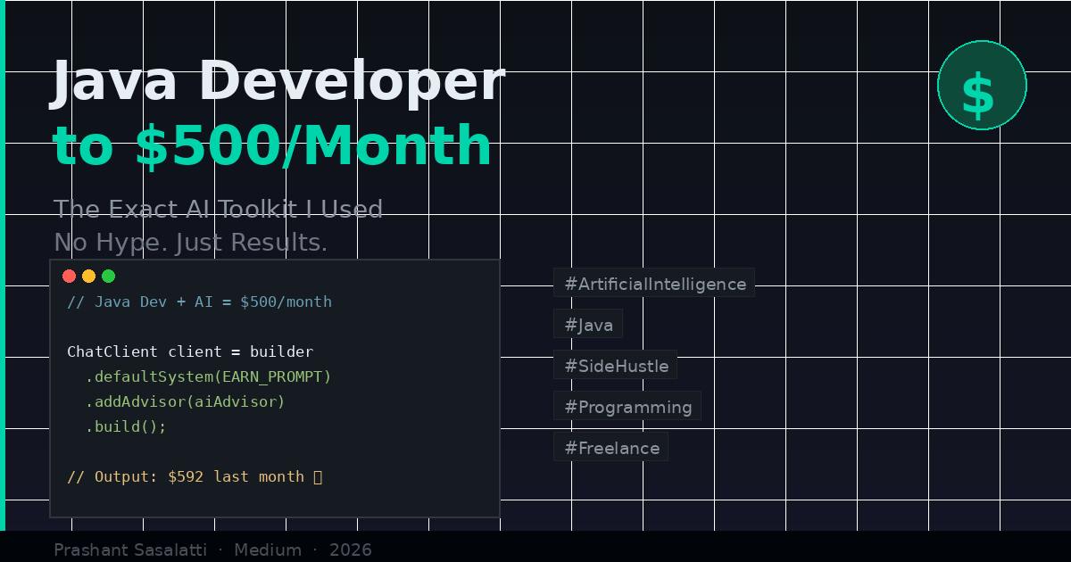Click the green window dot
Image resolution: width=1071 pixels, height=562 pixels.
pos(108,276)
